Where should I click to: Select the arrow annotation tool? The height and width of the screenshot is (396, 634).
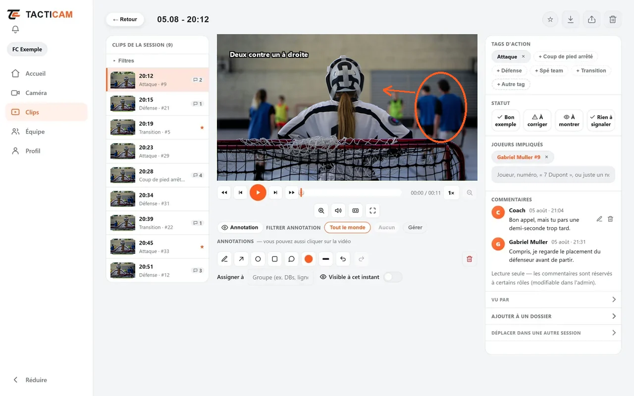241,259
